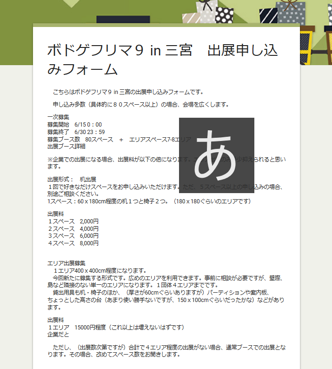Click the line 1スペース：60 x 180cm程度の机
This screenshot has width=332, height=369.
(149, 201)
